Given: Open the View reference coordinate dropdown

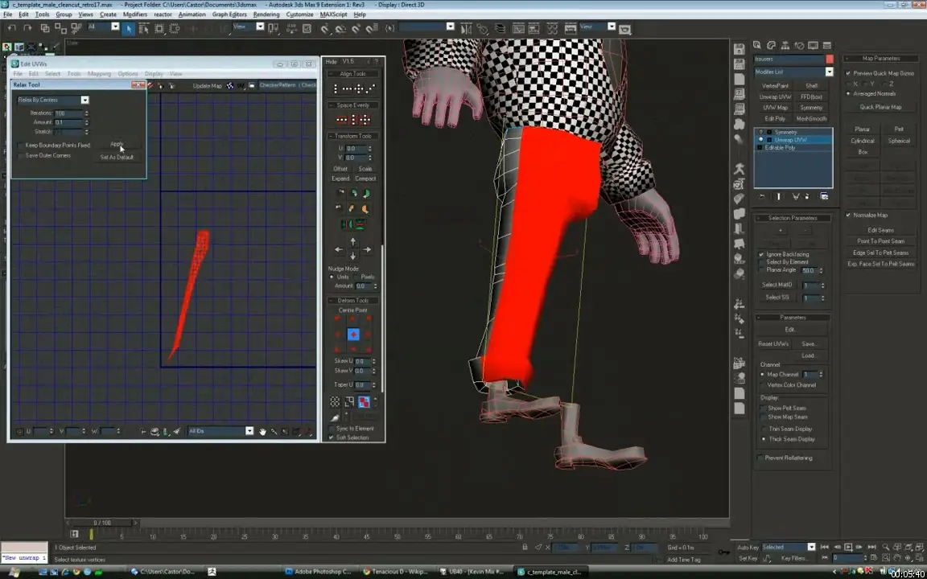Looking at the screenshot, I should tap(260, 28).
